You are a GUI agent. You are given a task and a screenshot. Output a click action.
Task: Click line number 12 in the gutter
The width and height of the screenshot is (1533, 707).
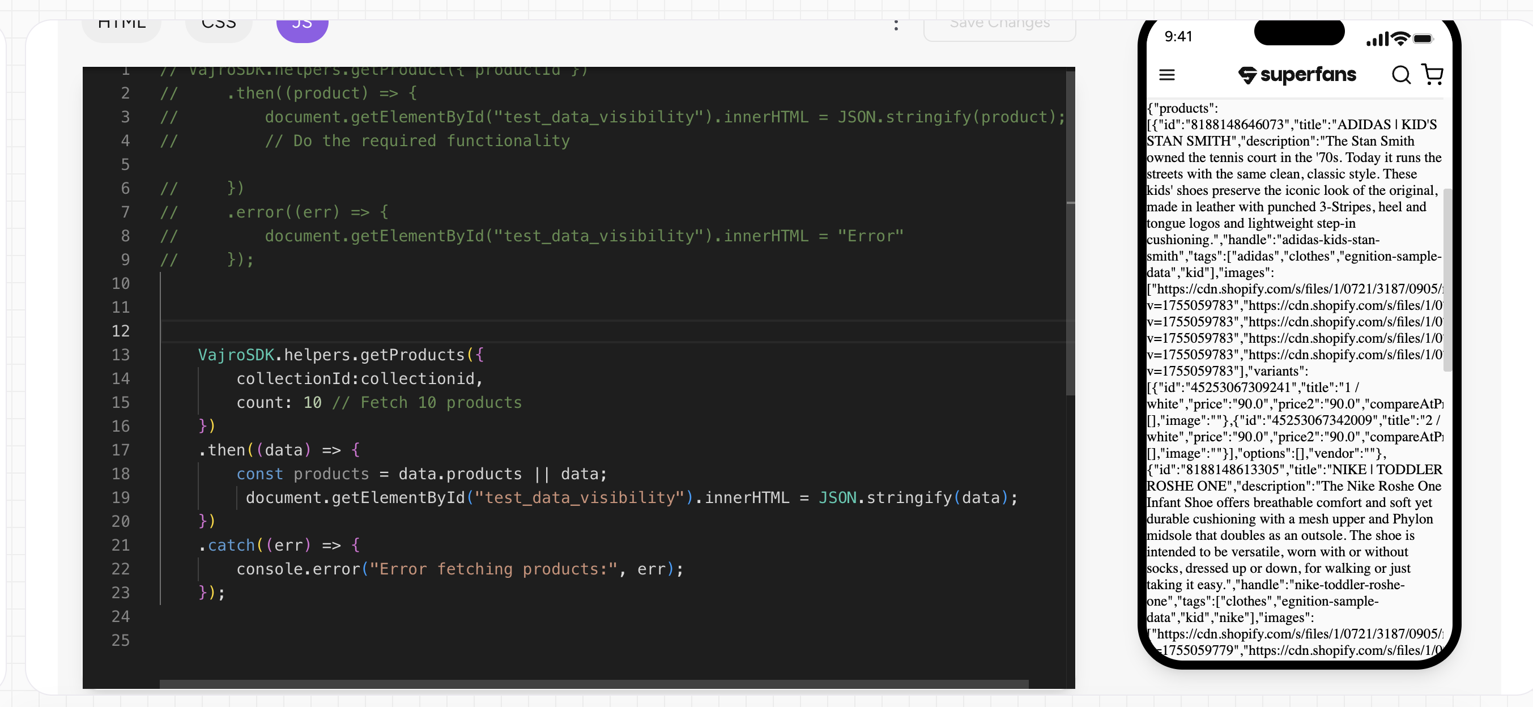click(x=120, y=331)
